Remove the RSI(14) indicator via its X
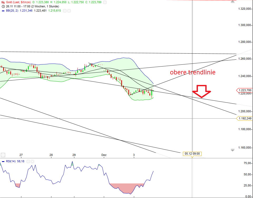 [32, 161]
